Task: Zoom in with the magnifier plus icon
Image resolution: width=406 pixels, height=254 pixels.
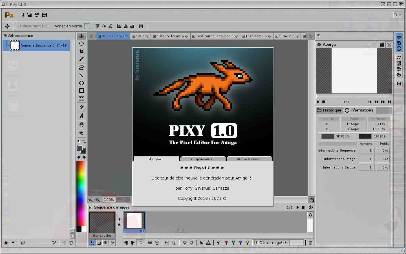Action: (98, 200)
